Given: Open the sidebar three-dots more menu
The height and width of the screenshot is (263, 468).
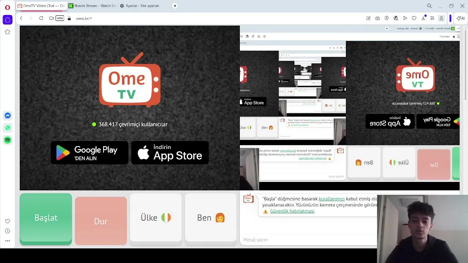Looking at the screenshot, I should click(x=7, y=241).
